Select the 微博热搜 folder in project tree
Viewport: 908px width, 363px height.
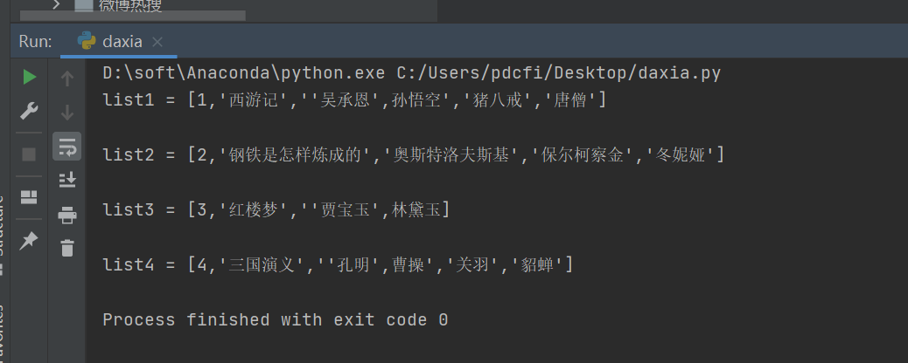129,5
